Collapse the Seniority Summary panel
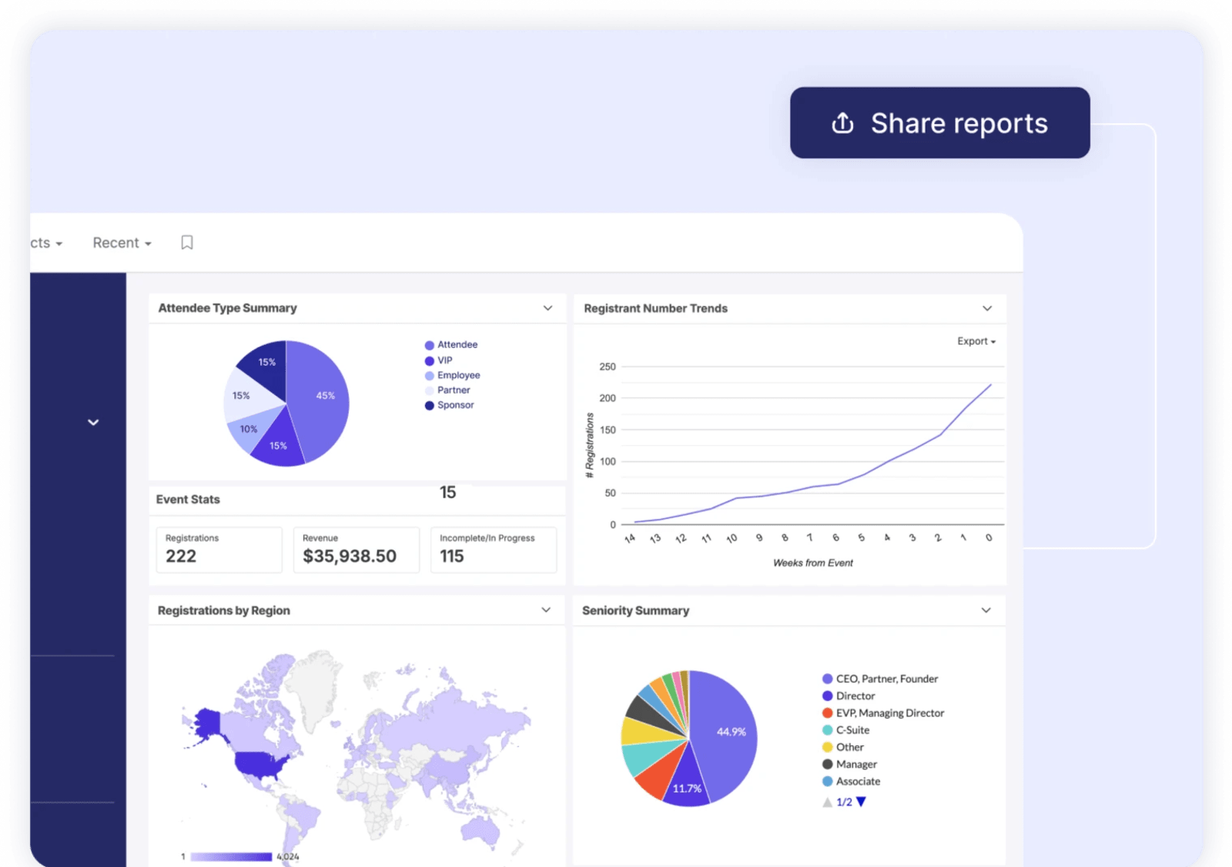1232x867 pixels. coord(986,610)
